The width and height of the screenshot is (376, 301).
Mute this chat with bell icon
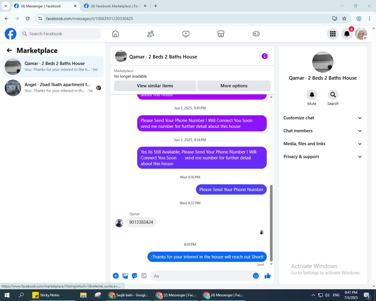pos(312,95)
